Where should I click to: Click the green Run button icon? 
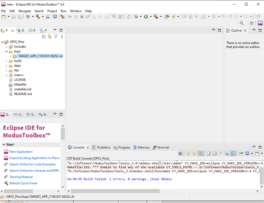coord(146,17)
